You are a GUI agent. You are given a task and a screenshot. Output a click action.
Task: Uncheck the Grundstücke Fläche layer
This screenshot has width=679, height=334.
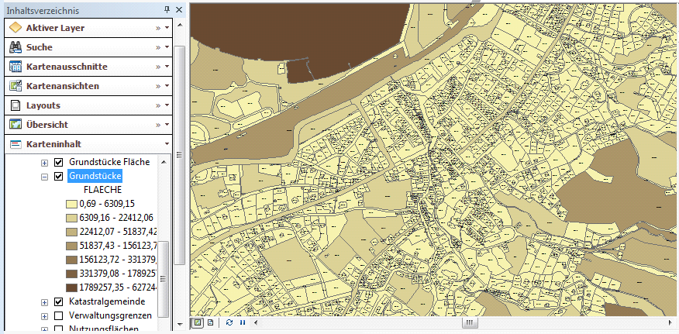(x=58, y=162)
